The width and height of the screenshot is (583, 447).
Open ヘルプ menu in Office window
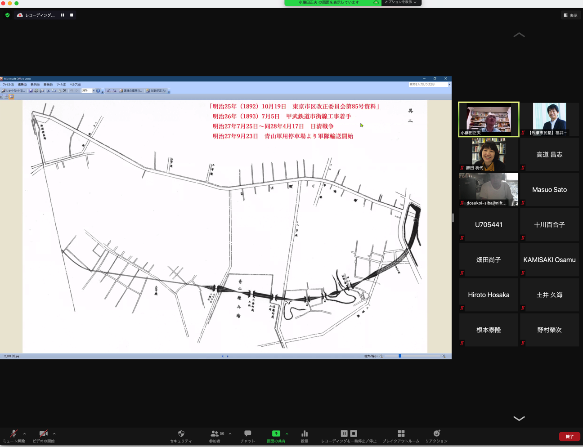click(x=75, y=85)
